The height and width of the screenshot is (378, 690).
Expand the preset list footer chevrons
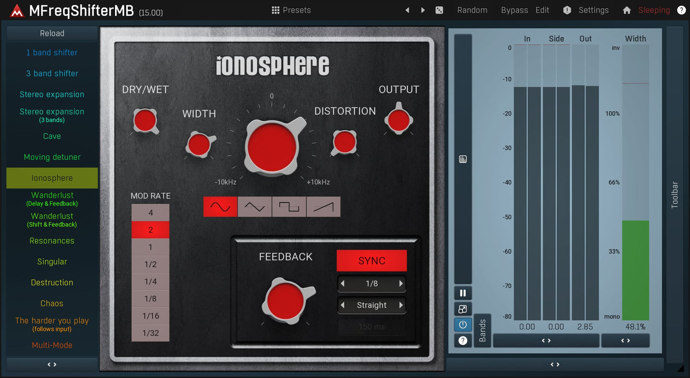click(52, 364)
